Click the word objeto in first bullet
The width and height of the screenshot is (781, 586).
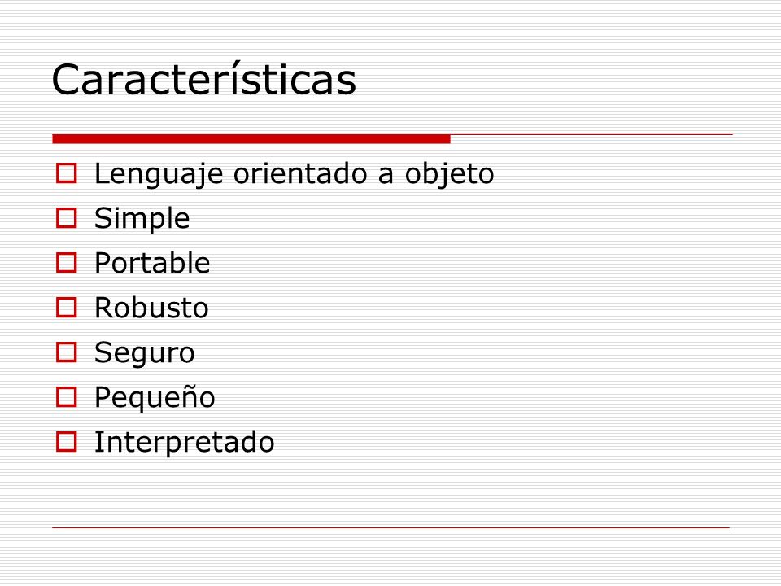[449, 175]
